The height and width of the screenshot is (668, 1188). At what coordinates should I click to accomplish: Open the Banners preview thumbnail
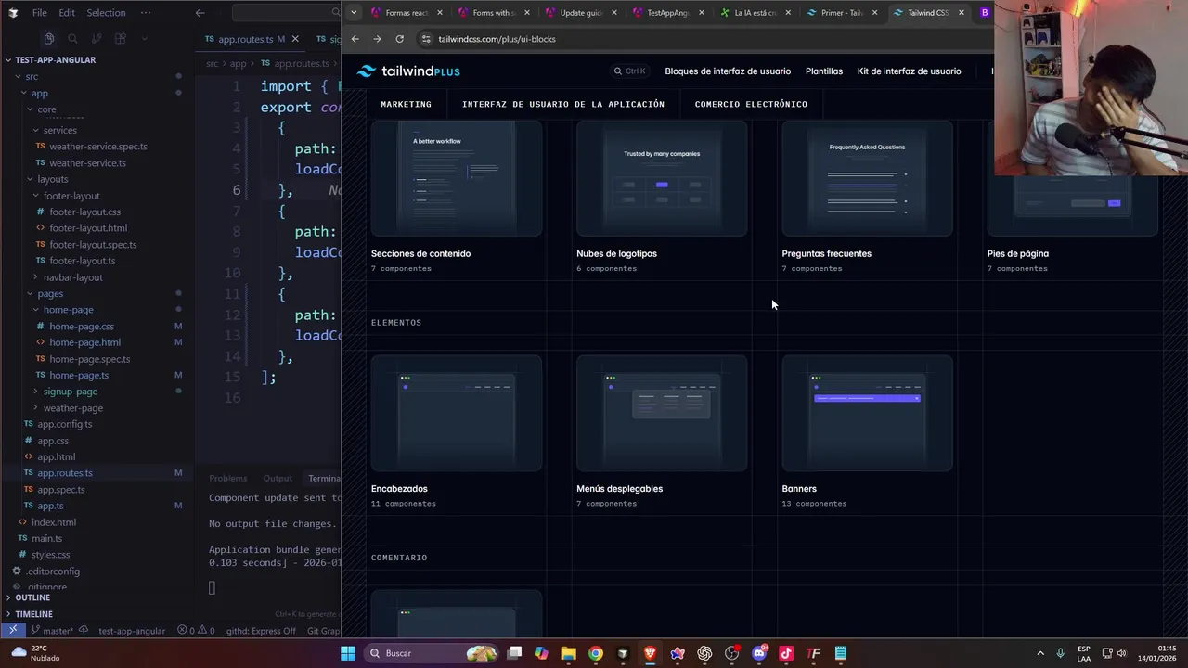pyautogui.click(x=867, y=413)
